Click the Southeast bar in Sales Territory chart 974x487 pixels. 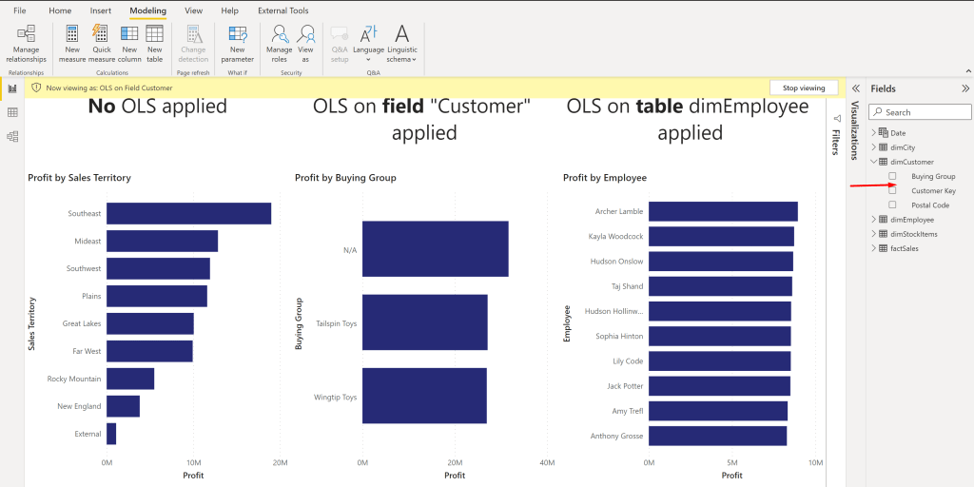click(188, 213)
